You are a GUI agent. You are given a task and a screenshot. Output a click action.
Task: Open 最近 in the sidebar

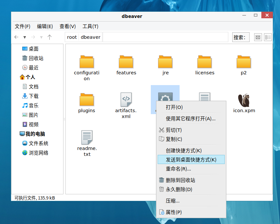30,68
